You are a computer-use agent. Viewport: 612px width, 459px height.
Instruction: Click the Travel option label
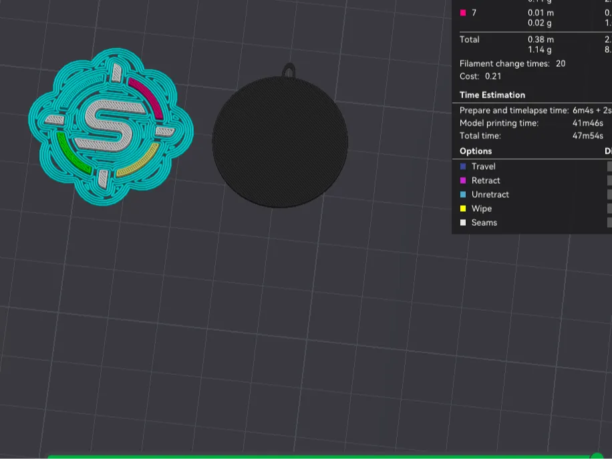pos(483,166)
